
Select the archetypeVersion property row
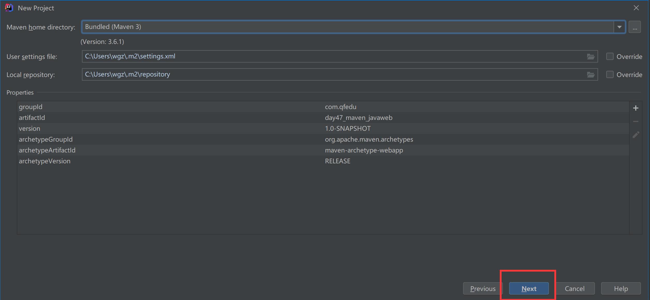[323, 161]
